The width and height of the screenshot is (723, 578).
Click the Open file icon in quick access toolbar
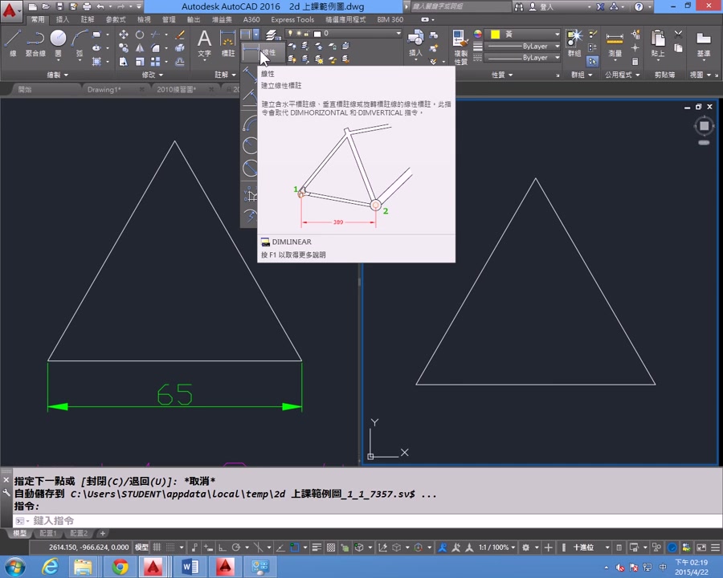[46, 6]
